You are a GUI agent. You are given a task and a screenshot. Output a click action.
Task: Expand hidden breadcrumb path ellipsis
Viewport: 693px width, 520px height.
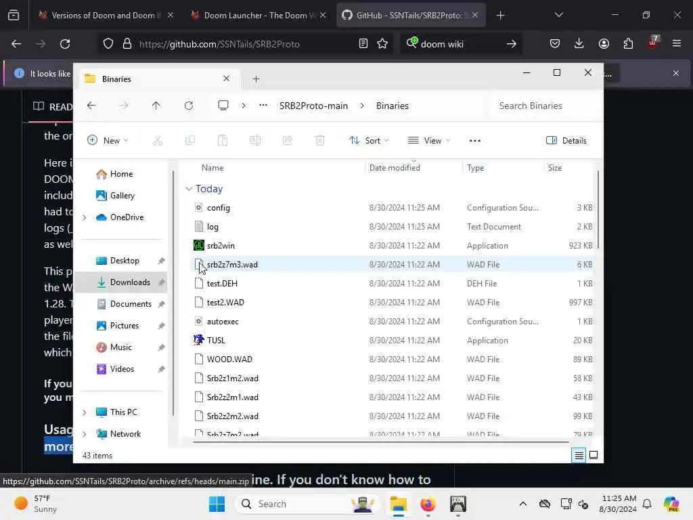263,105
